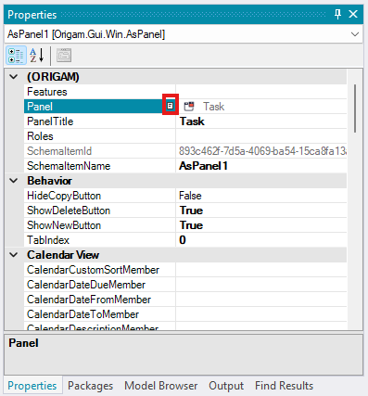368x396 pixels.
Task: Click the ShowDeleteButton True value
Action: pos(191,211)
